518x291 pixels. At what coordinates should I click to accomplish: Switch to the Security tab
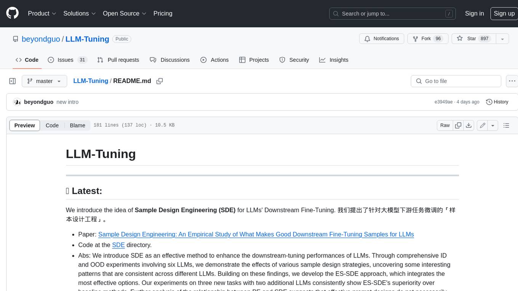(x=294, y=60)
